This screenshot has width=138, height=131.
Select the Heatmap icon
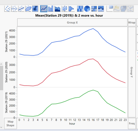[80, 9]
